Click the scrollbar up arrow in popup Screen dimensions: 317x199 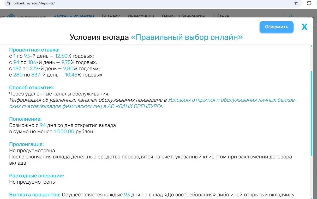tap(311, 47)
